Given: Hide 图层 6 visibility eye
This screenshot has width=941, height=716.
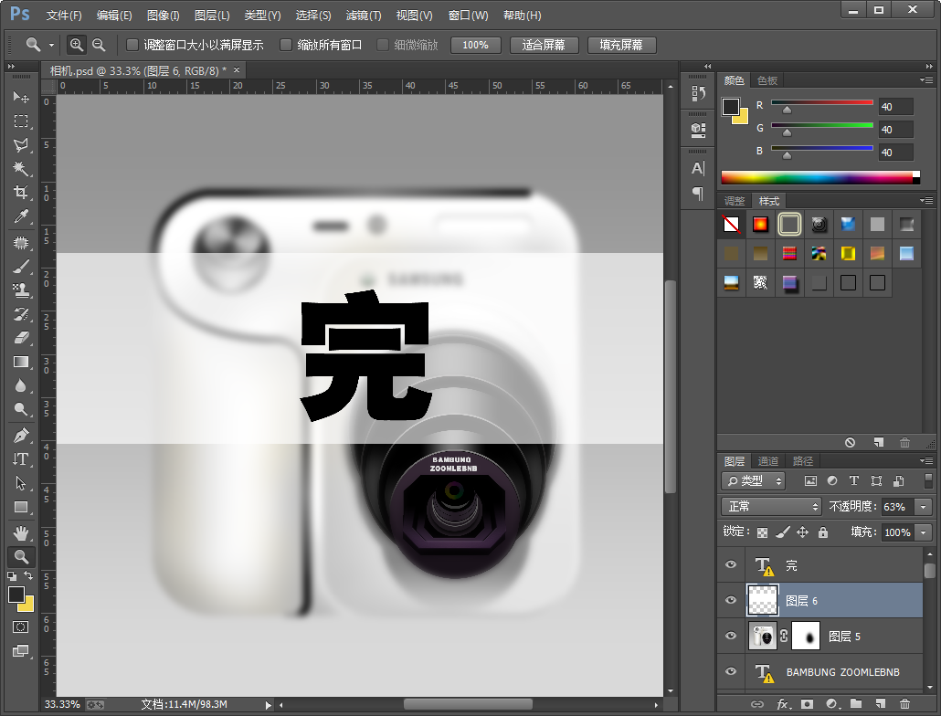Looking at the screenshot, I should [x=731, y=600].
